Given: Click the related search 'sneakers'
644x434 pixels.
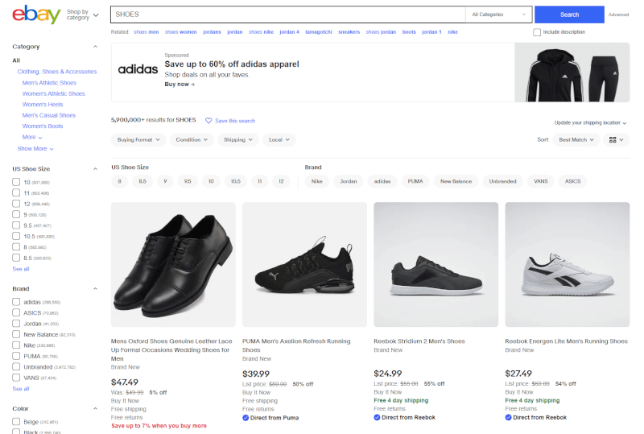Looking at the screenshot, I should click(349, 32).
